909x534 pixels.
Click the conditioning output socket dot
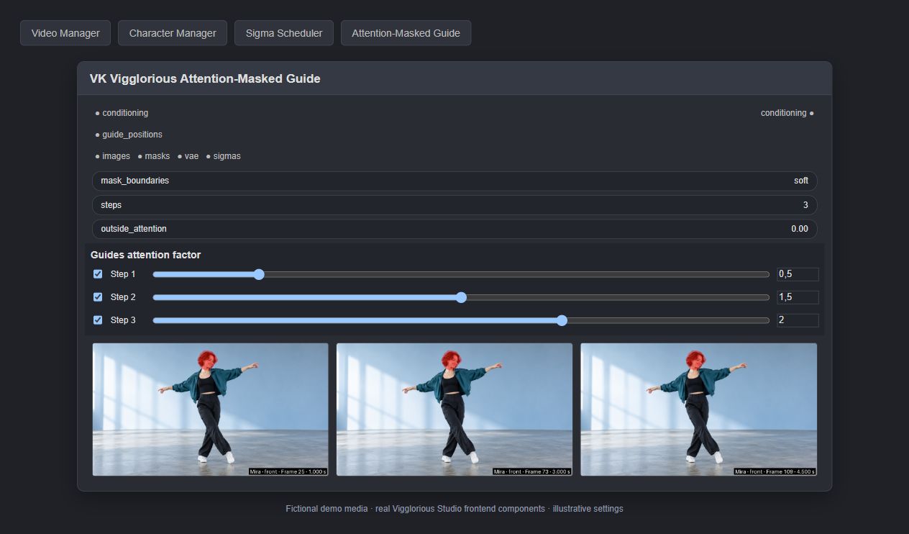pos(812,114)
